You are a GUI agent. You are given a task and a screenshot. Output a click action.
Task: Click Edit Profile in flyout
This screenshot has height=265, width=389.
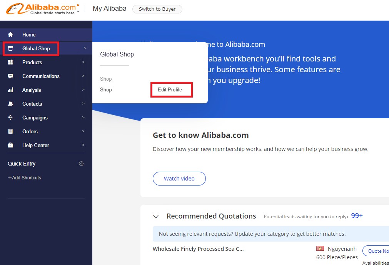click(x=170, y=89)
